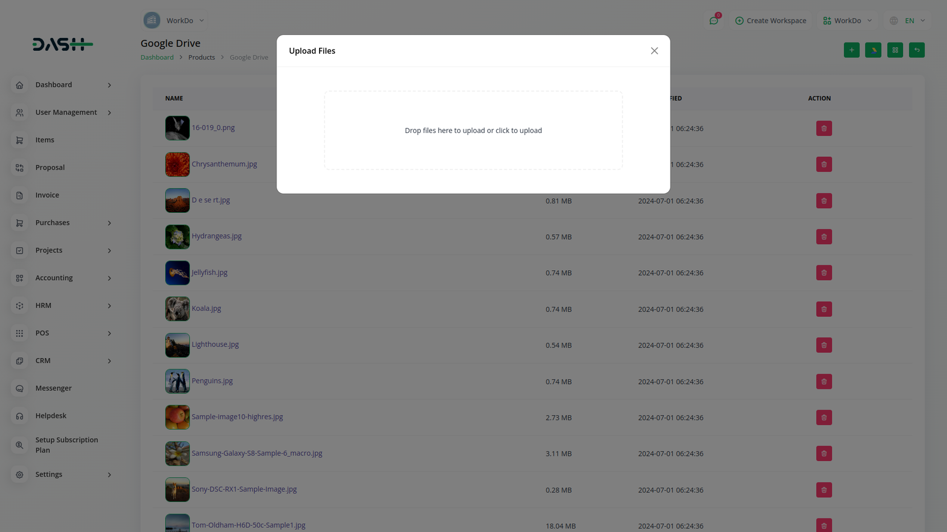Open the WorkDo workspace dropdown at top right
This screenshot has width=947, height=532.
pyautogui.click(x=848, y=21)
